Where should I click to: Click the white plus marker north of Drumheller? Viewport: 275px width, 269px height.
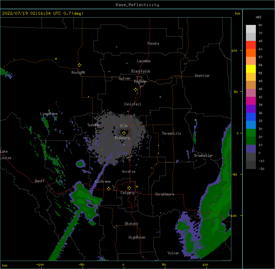(195, 120)
